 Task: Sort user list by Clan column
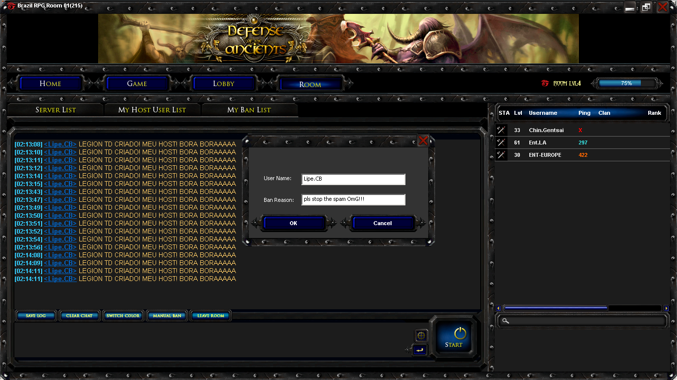tap(604, 113)
